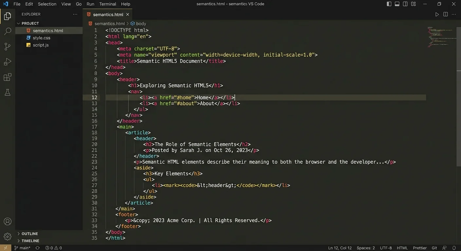Open the Selection menu
The height and width of the screenshot is (251, 461).
click(x=47, y=4)
